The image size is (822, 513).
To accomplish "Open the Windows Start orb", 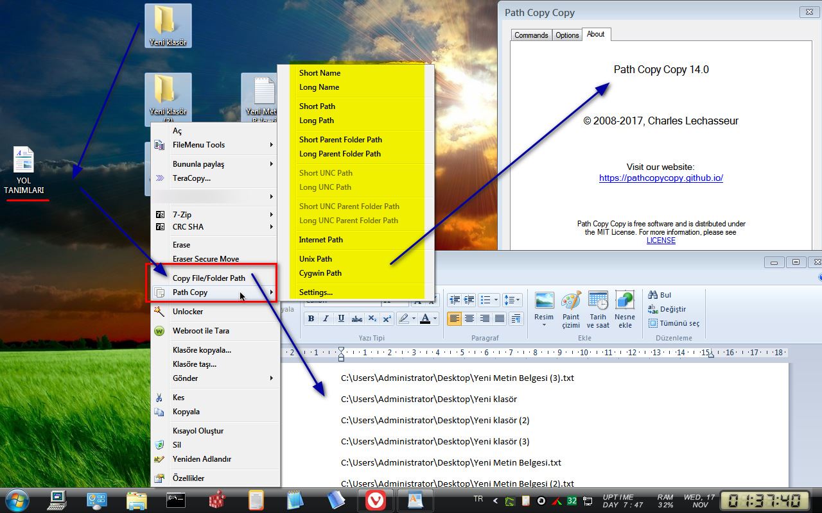I will coord(16,500).
